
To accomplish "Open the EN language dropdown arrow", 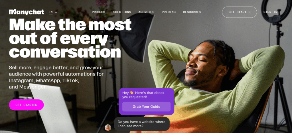I will pos(56,12).
